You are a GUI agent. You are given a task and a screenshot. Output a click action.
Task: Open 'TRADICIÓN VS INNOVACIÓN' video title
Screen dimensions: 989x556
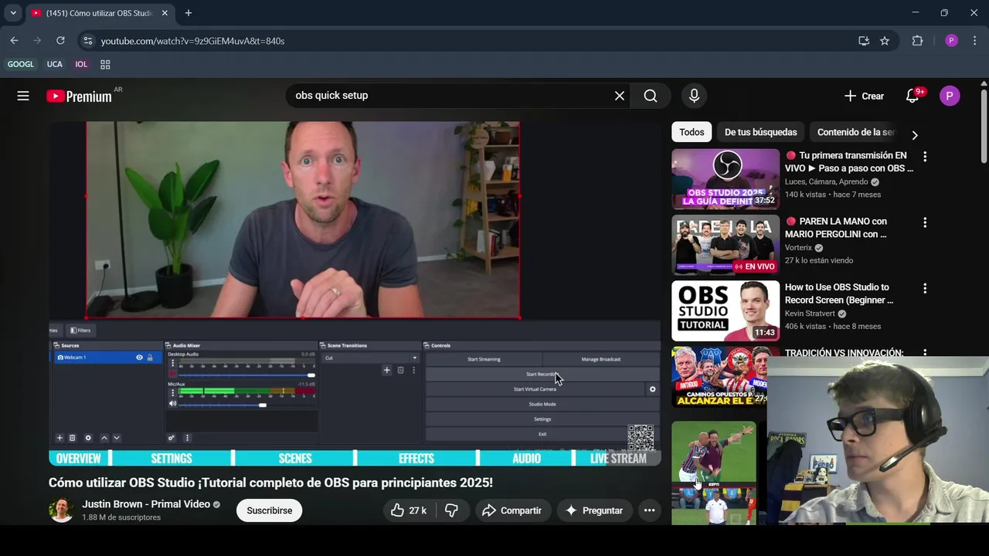(844, 353)
